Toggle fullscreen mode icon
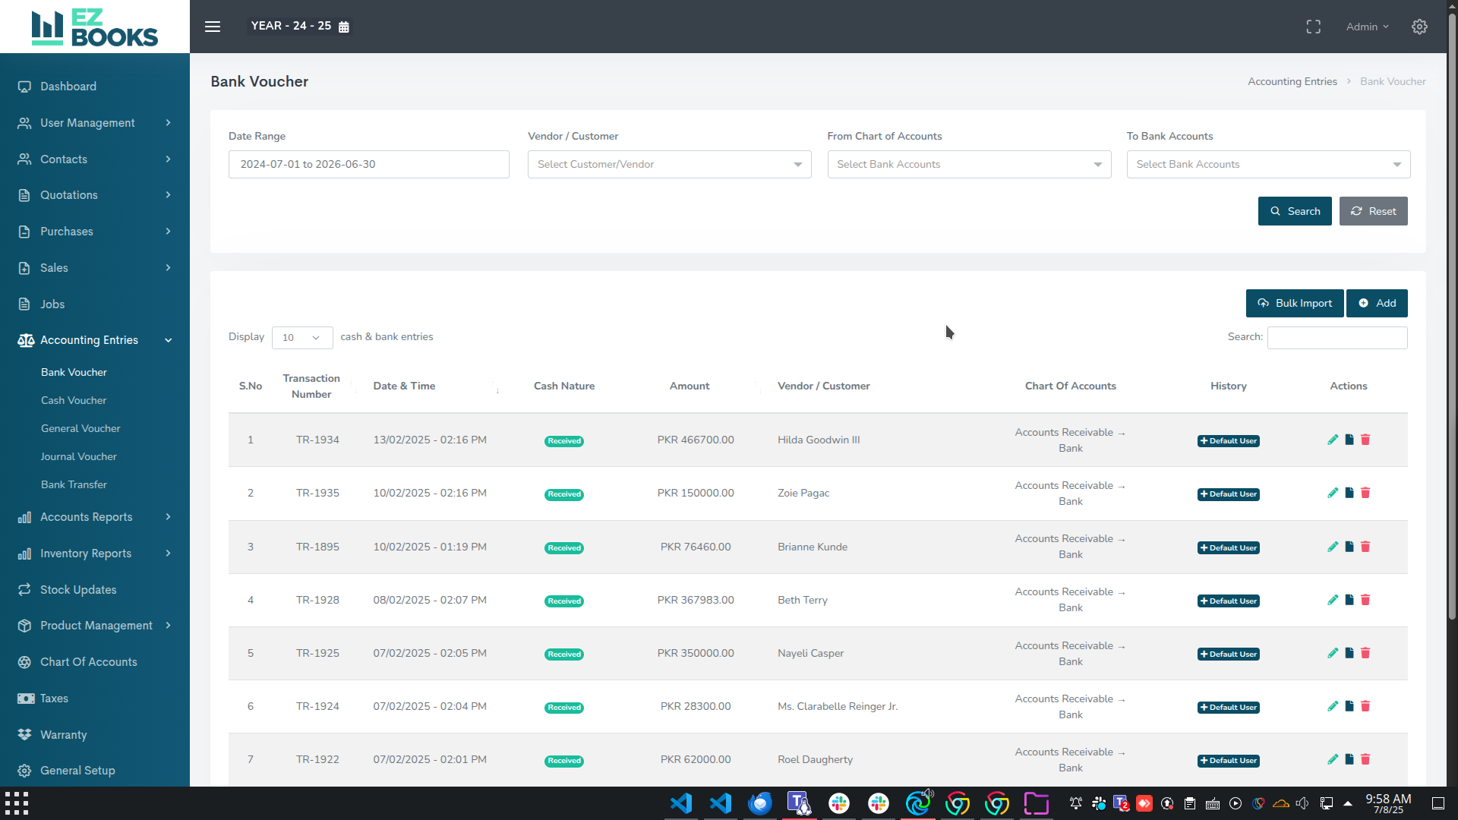 [x=1313, y=27]
